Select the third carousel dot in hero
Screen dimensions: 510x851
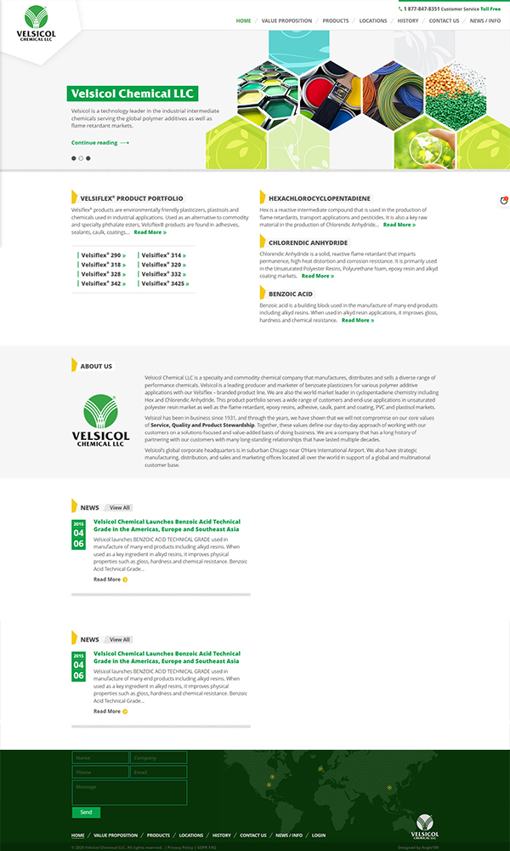[x=88, y=158]
